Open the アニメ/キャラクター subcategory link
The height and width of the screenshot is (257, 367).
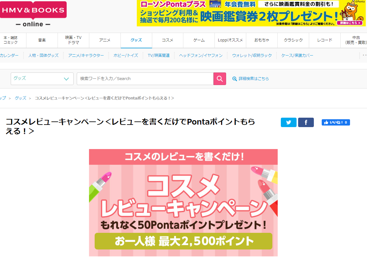pyautogui.click(x=86, y=55)
